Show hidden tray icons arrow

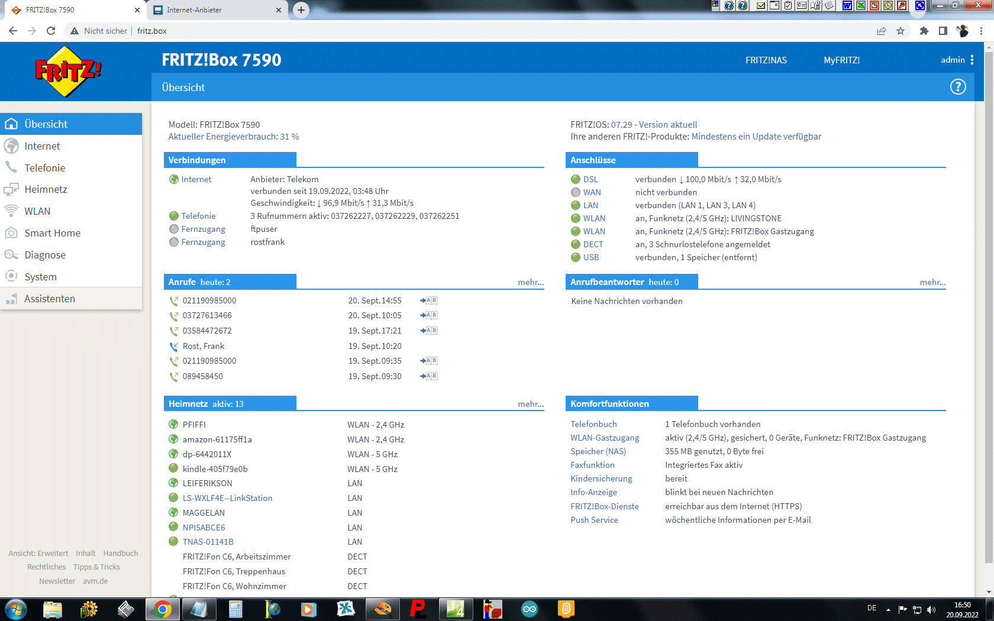pos(888,609)
